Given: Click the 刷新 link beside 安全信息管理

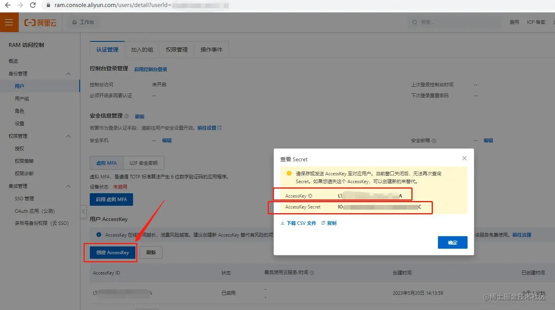Looking at the screenshot, I should (140, 117).
